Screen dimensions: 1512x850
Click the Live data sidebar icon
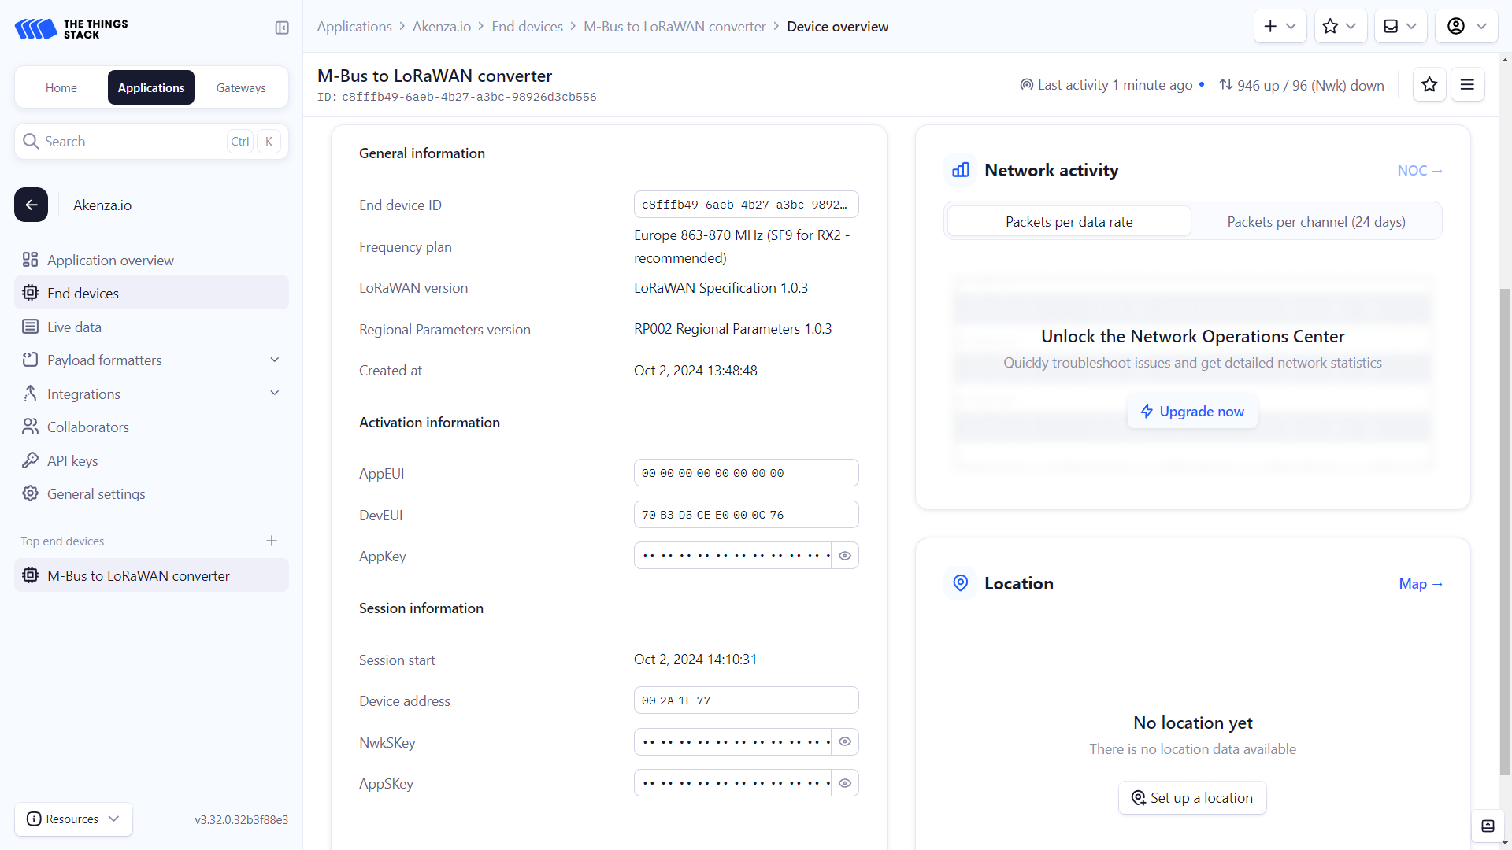pos(30,327)
